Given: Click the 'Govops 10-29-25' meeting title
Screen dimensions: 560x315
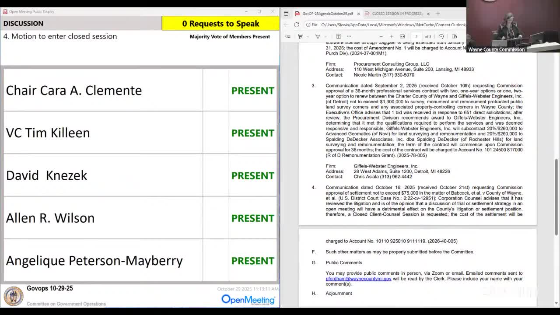Looking at the screenshot, I should click(x=50, y=288).
